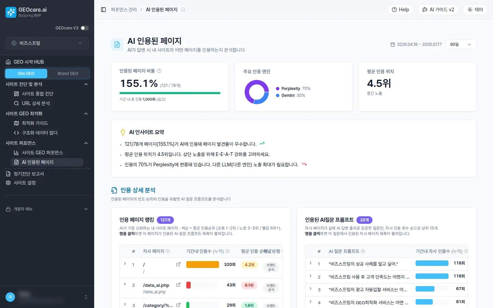Switch to the Brand GEO tab
The image size is (493, 308).
[x=68, y=74]
